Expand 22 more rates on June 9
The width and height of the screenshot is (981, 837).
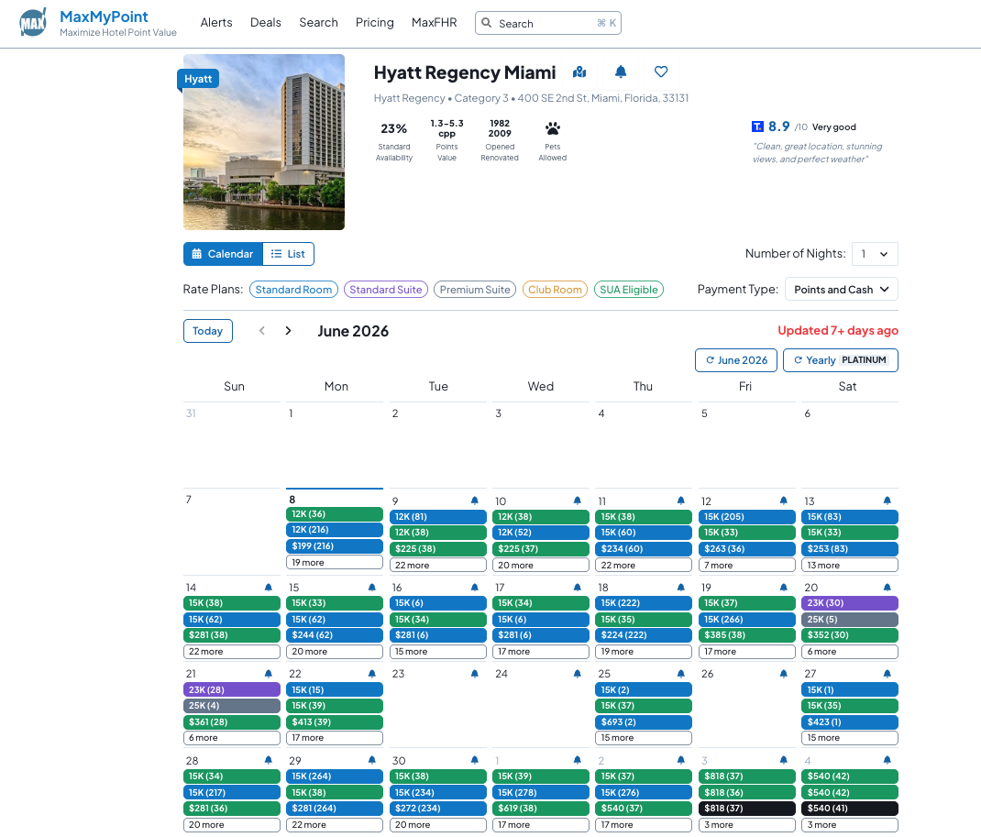click(x=438, y=565)
